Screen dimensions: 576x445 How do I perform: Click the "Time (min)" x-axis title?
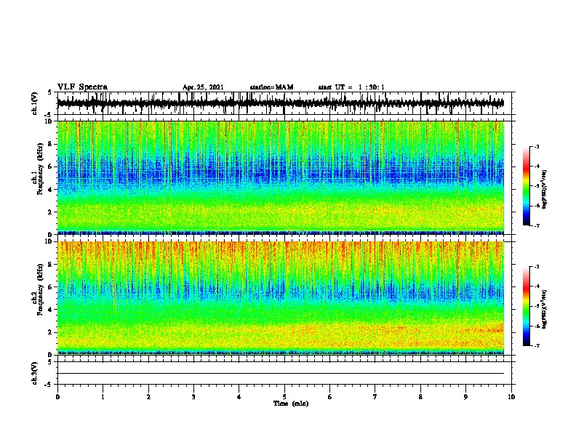click(291, 404)
